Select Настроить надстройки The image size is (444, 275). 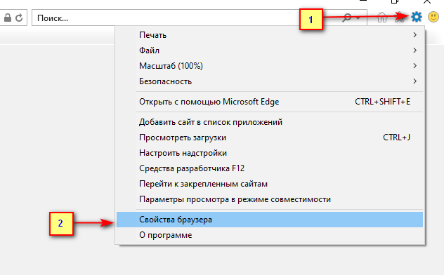coord(269,153)
